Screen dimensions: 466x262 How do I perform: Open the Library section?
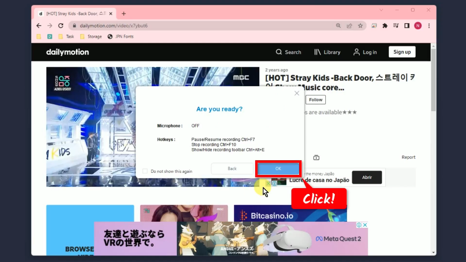tap(327, 52)
